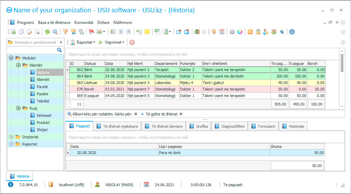Click the magnifier search icon in toolbar
The image size is (351, 194).
click(x=55, y=32)
